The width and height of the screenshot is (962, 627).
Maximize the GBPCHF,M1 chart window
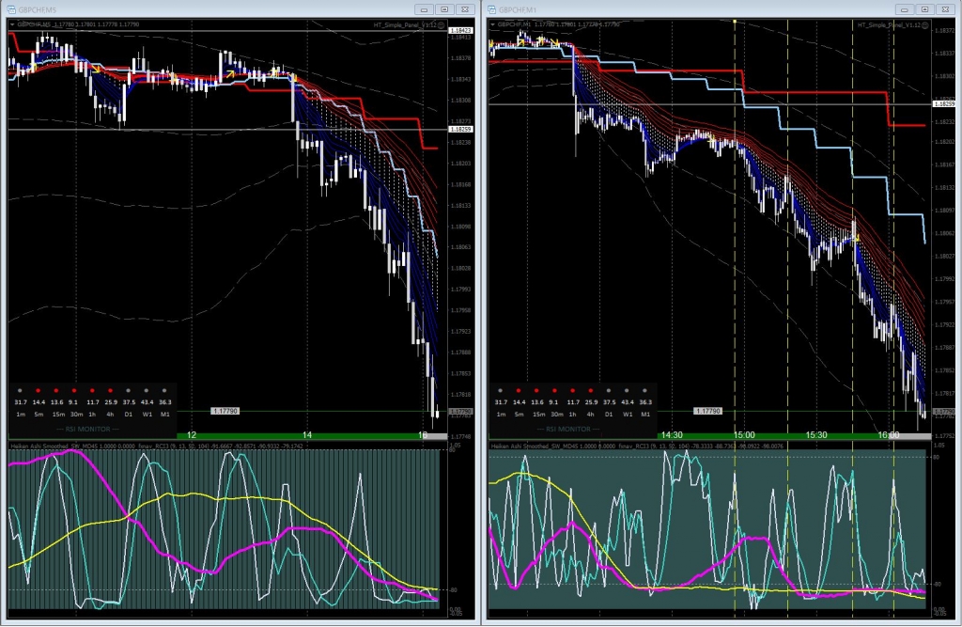tap(924, 8)
